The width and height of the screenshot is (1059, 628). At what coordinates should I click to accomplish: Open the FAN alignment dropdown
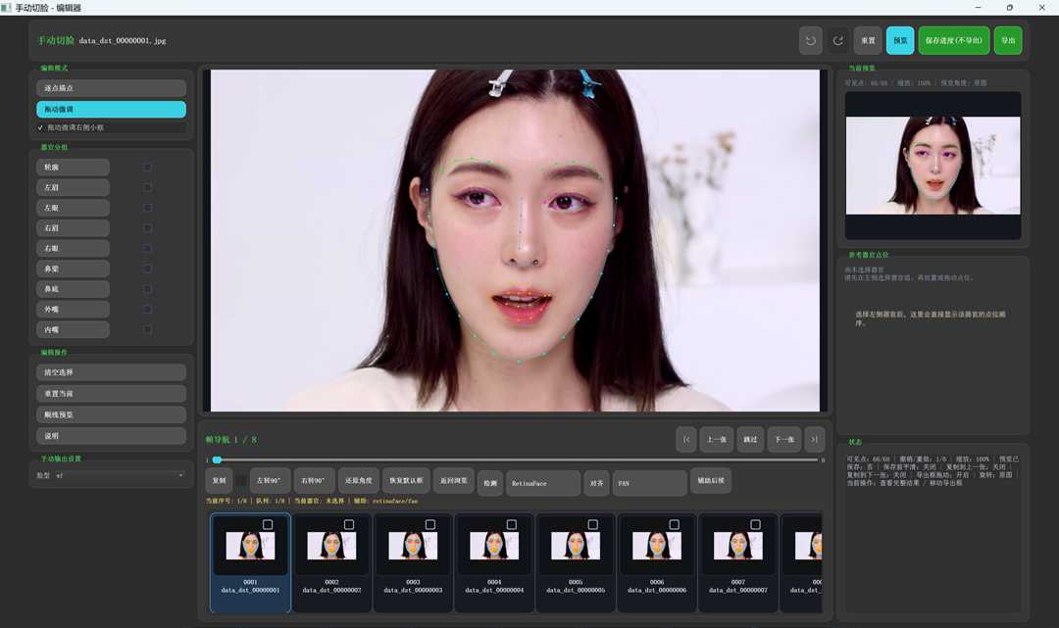click(x=650, y=483)
